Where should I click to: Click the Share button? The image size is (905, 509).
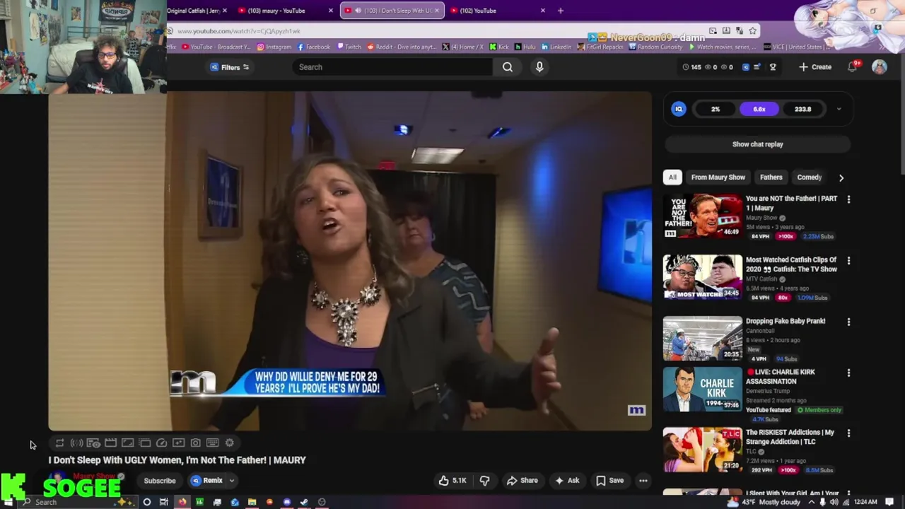[522, 481]
